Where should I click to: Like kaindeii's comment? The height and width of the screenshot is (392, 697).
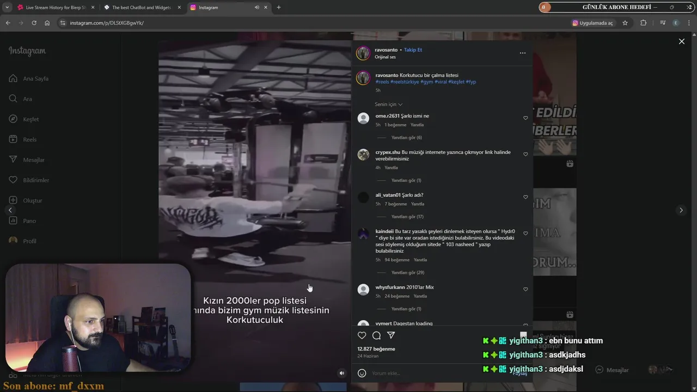click(525, 234)
